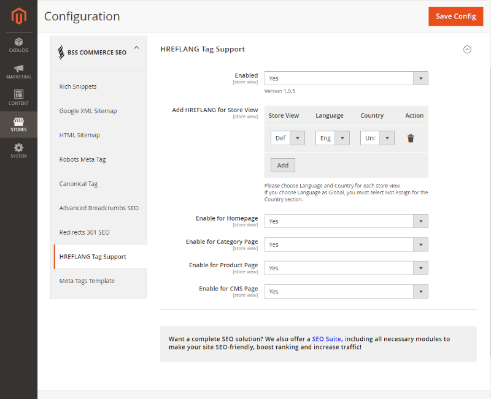491x399 pixels.
Task: Open the Content section in sidebar
Action: tap(18, 97)
